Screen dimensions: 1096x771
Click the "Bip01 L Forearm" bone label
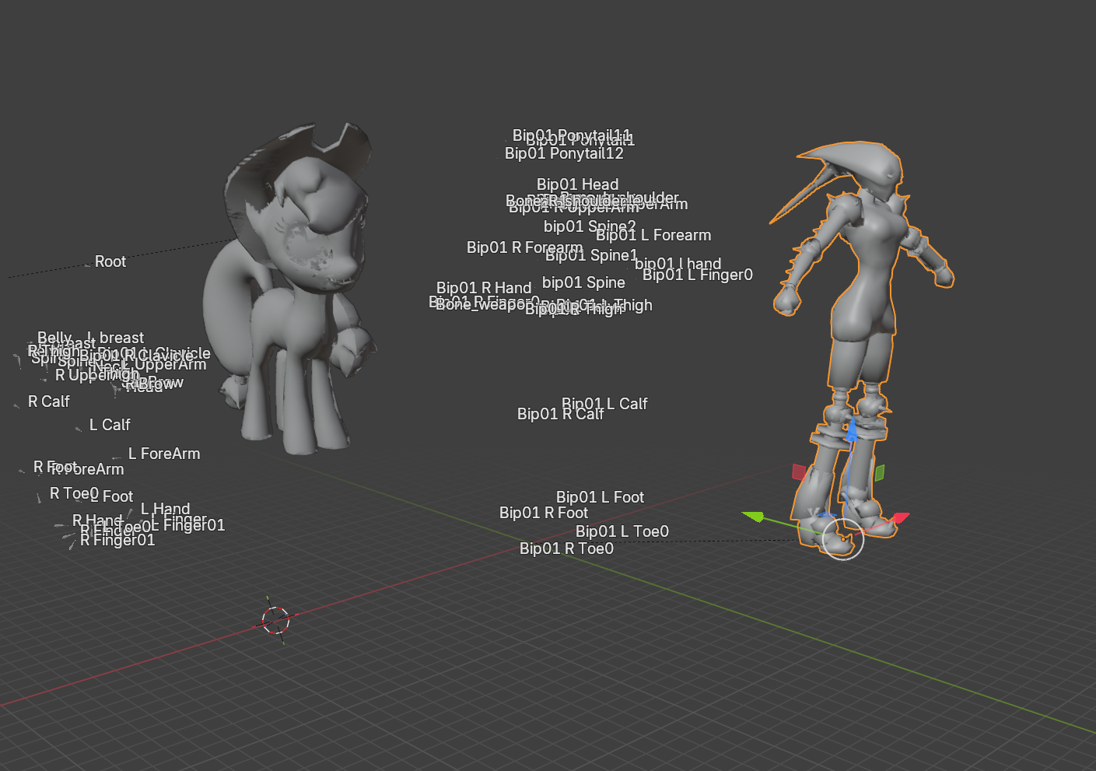[653, 235]
